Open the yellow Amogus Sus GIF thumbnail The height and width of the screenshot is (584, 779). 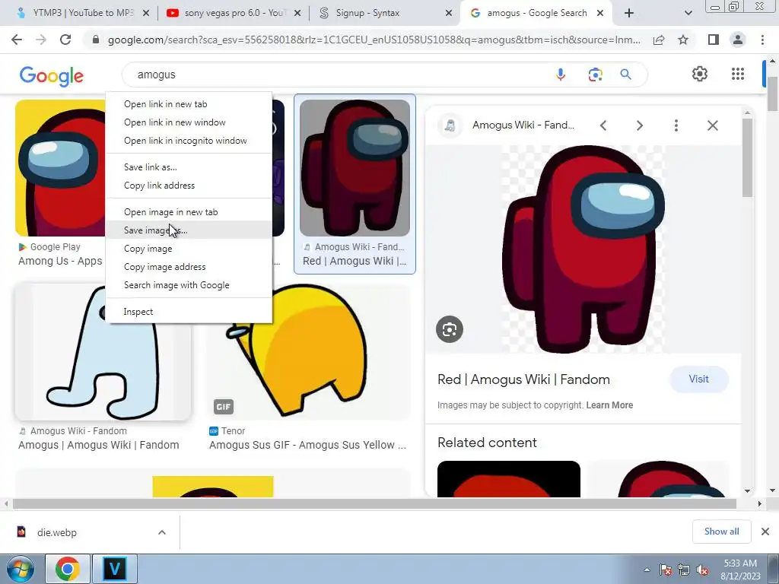pyautogui.click(x=309, y=351)
